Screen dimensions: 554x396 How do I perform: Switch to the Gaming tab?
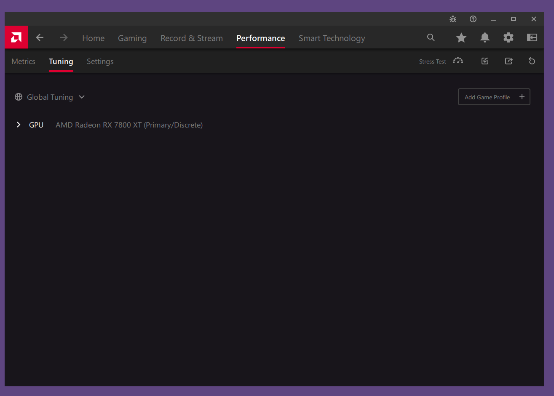(132, 38)
